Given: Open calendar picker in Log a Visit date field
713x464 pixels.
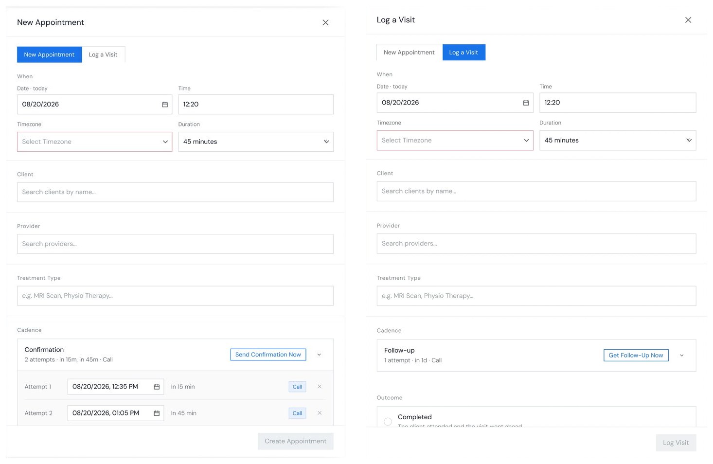Looking at the screenshot, I should tap(526, 103).
